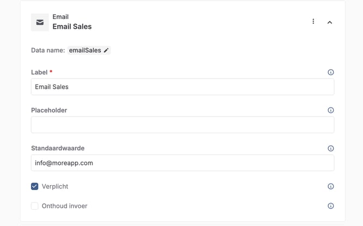The image size is (363, 226).
Task: Click the Onthoud invoer label text
Action: 64,206
